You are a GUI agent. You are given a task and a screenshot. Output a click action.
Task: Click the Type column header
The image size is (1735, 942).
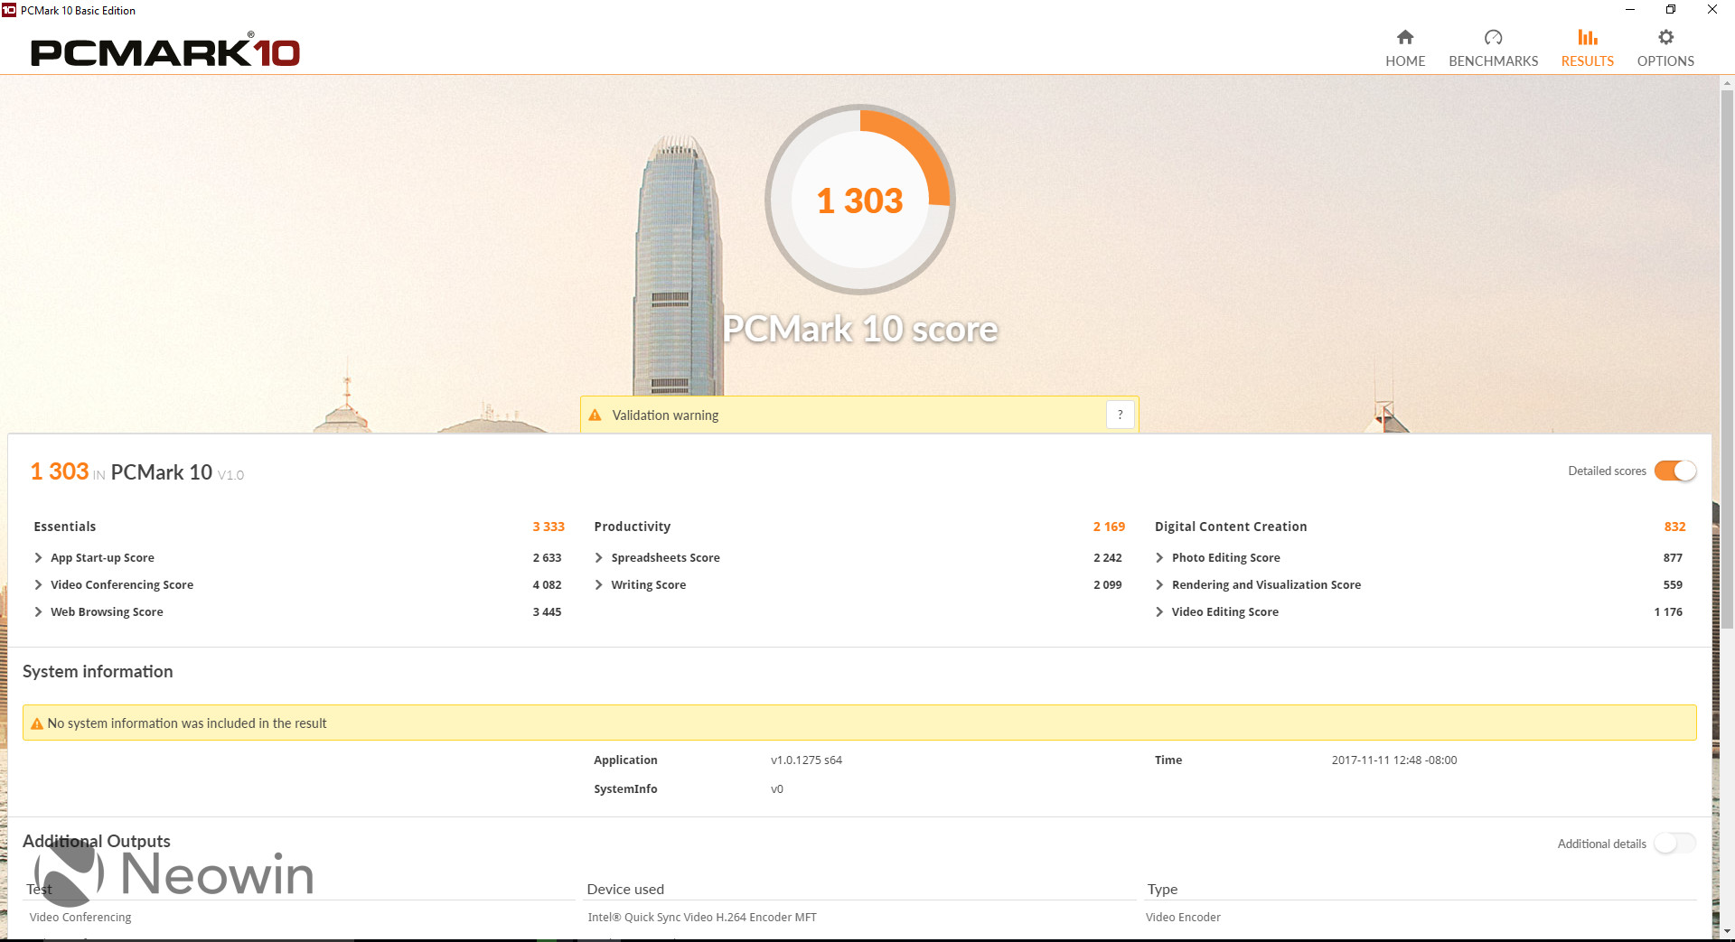pyautogui.click(x=1162, y=890)
